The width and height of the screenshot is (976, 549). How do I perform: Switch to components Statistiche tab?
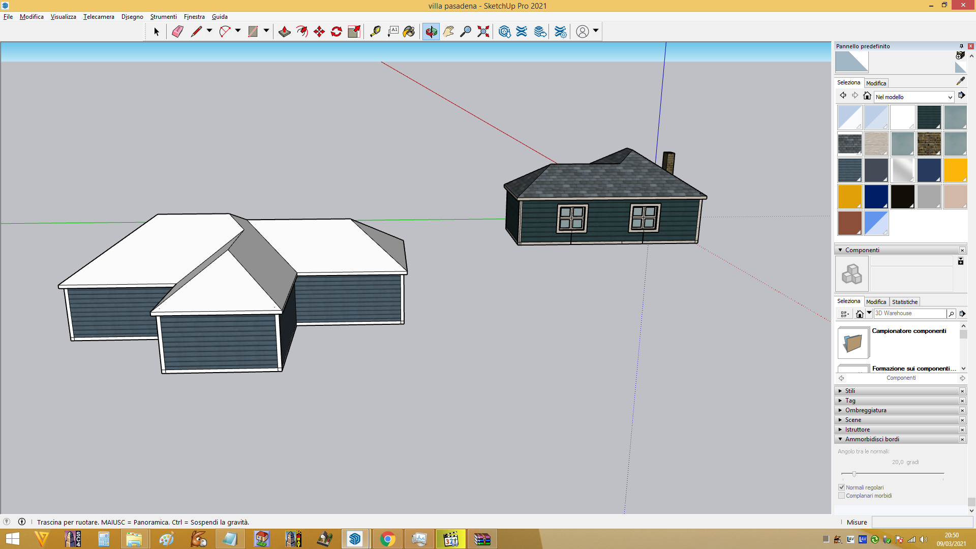(x=905, y=302)
